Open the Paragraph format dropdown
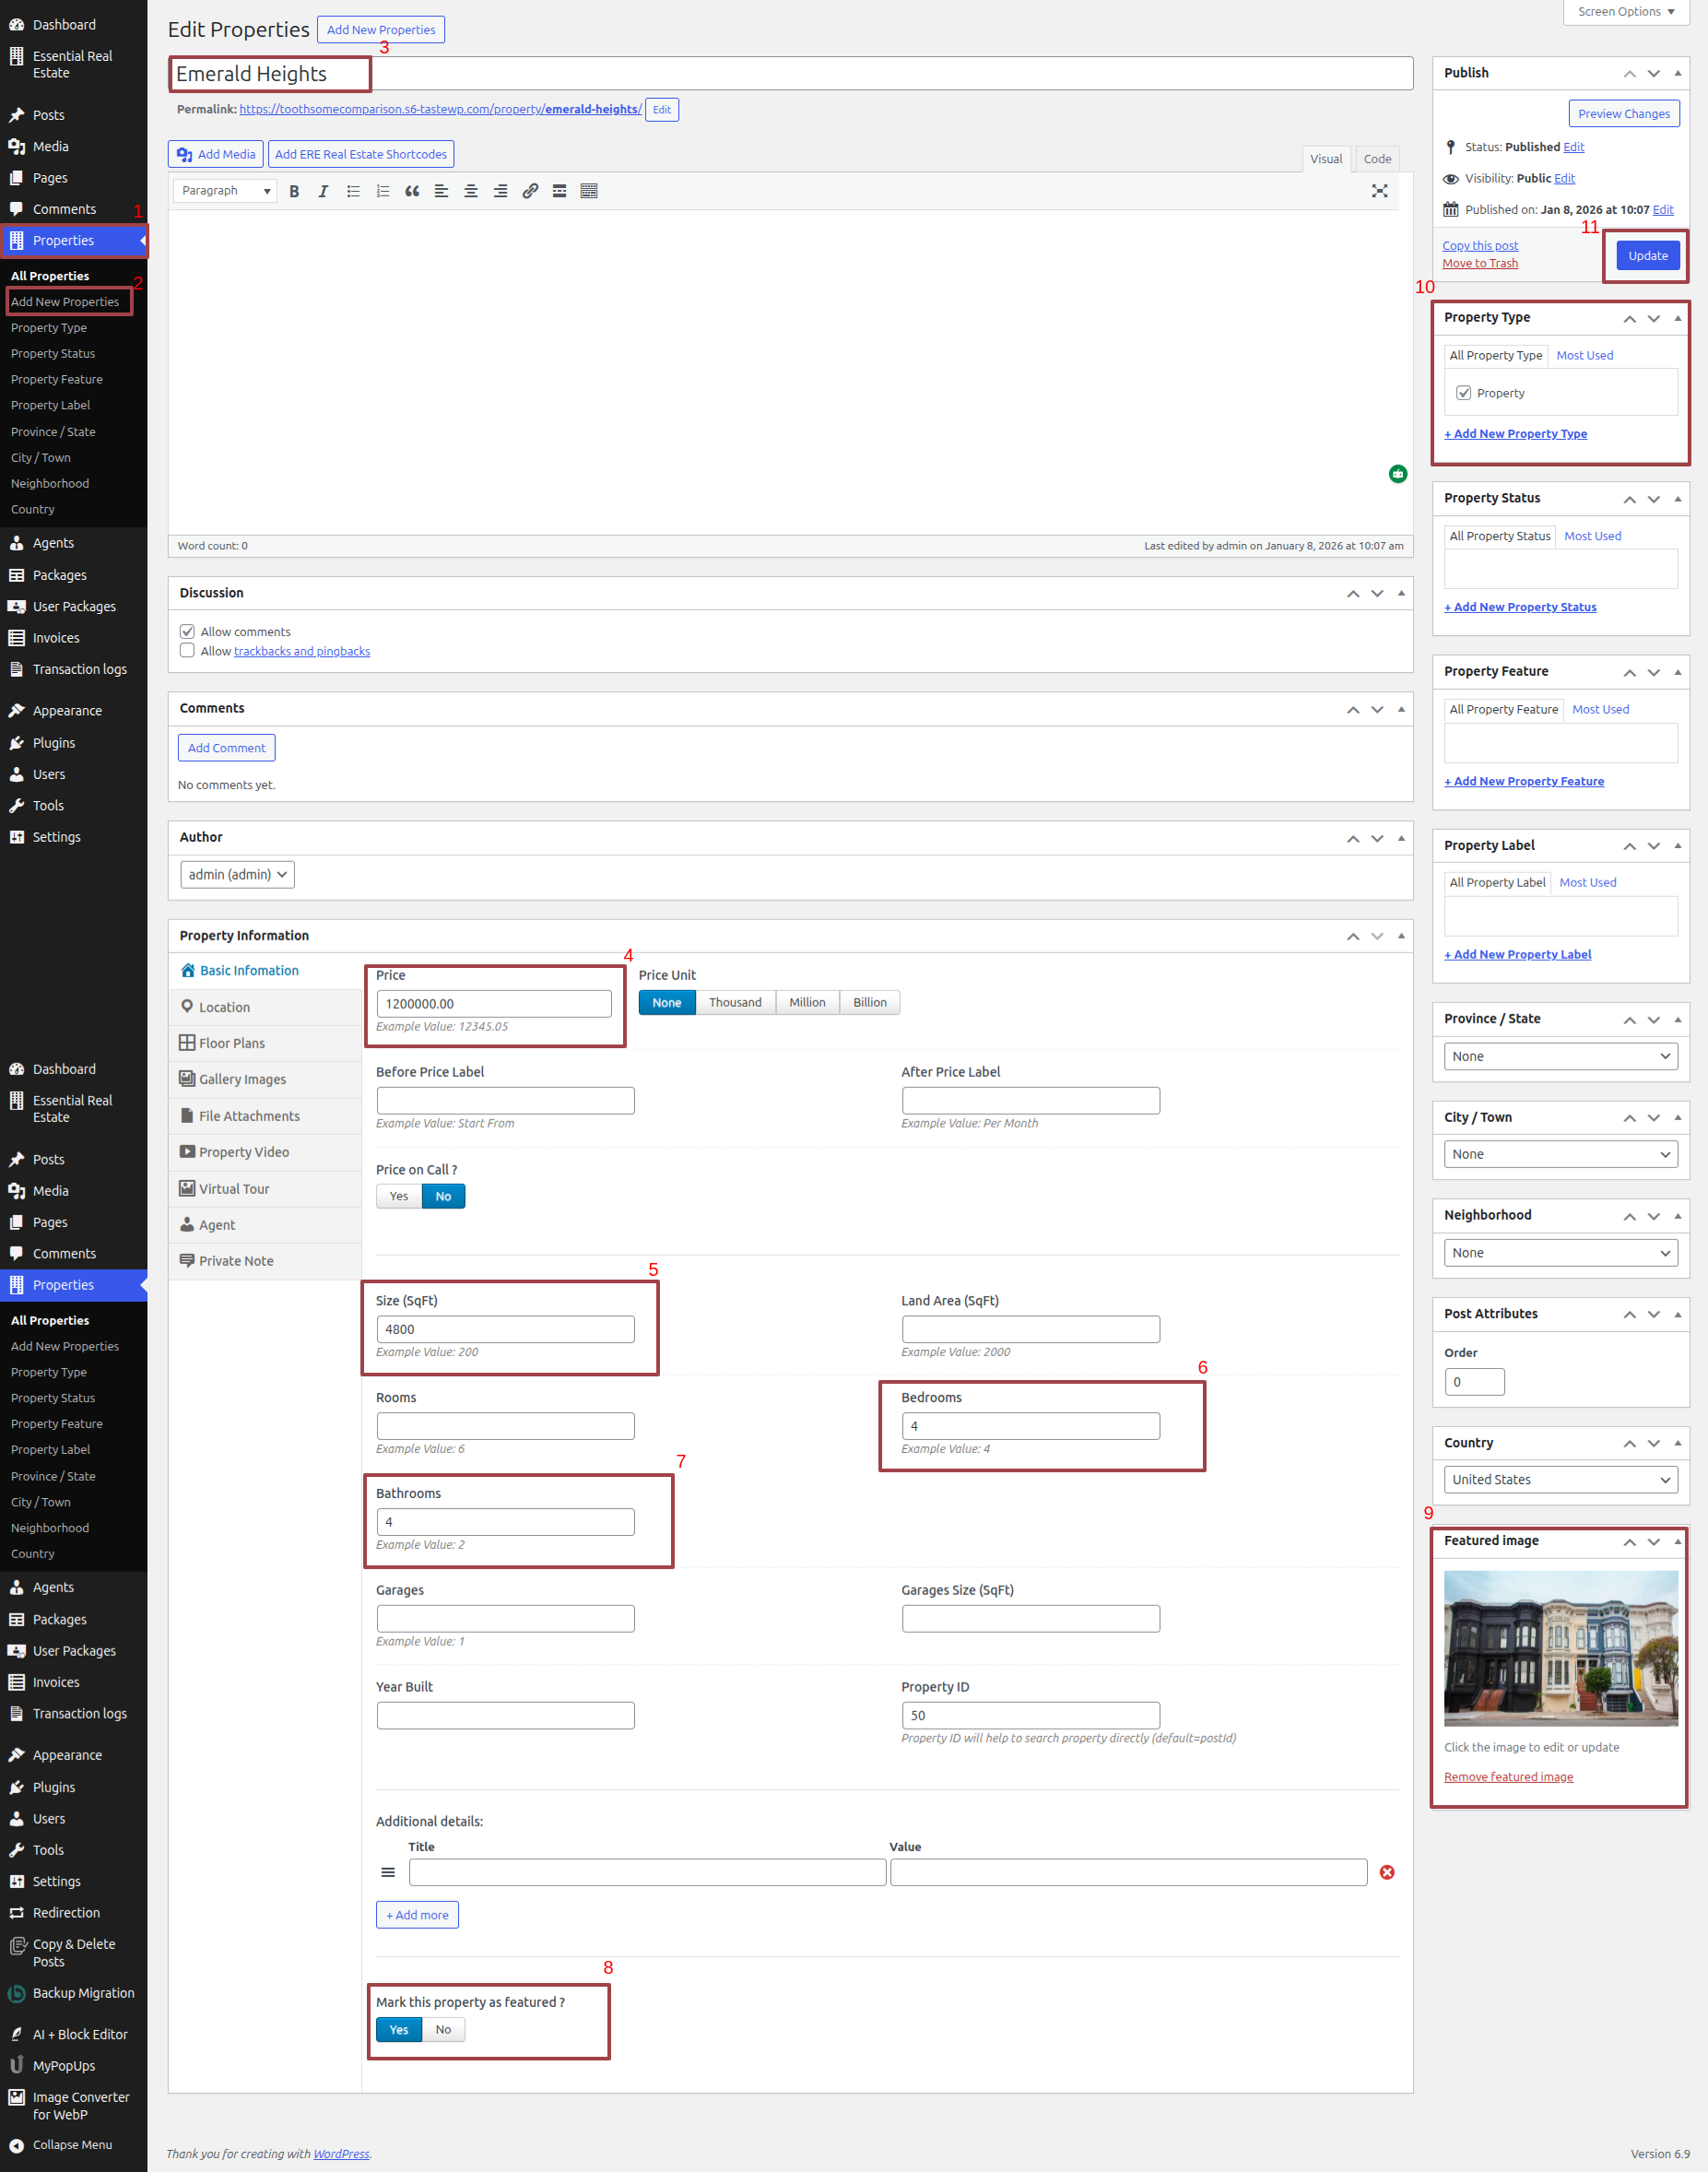This screenshot has height=2172, width=1708. pyautogui.click(x=225, y=191)
